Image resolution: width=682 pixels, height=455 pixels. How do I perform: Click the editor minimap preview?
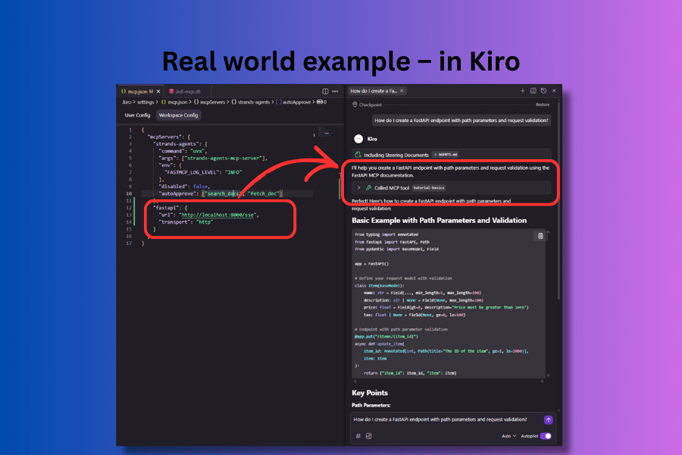pyautogui.click(x=325, y=131)
